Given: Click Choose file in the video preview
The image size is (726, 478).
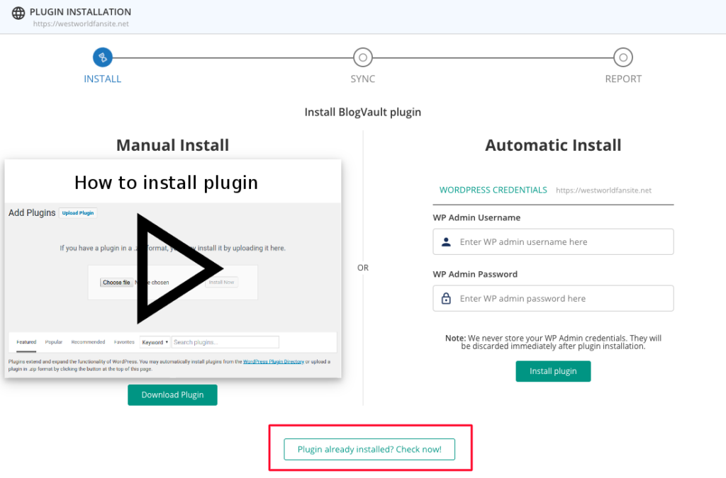Looking at the screenshot, I should 117,283.
